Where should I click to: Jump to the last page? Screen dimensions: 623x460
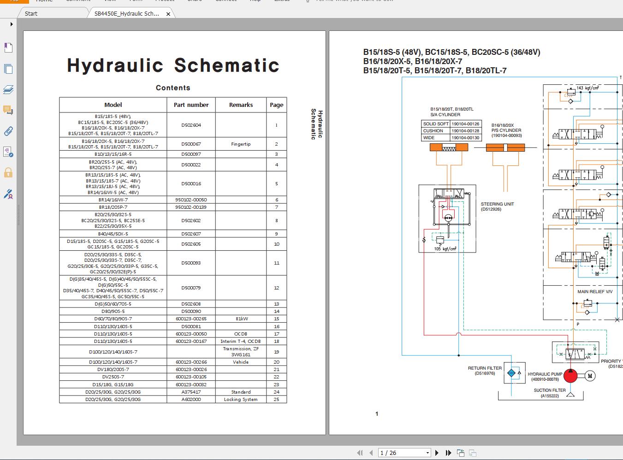coord(448,453)
